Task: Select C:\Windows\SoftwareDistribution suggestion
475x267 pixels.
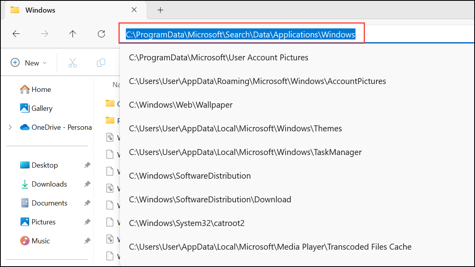Action: coord(190,176)
